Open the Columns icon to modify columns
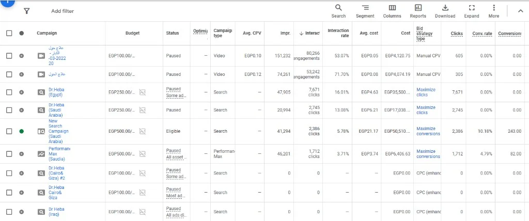 point(392,11)
